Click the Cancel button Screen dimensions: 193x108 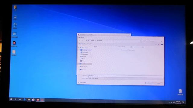point(159,83)
